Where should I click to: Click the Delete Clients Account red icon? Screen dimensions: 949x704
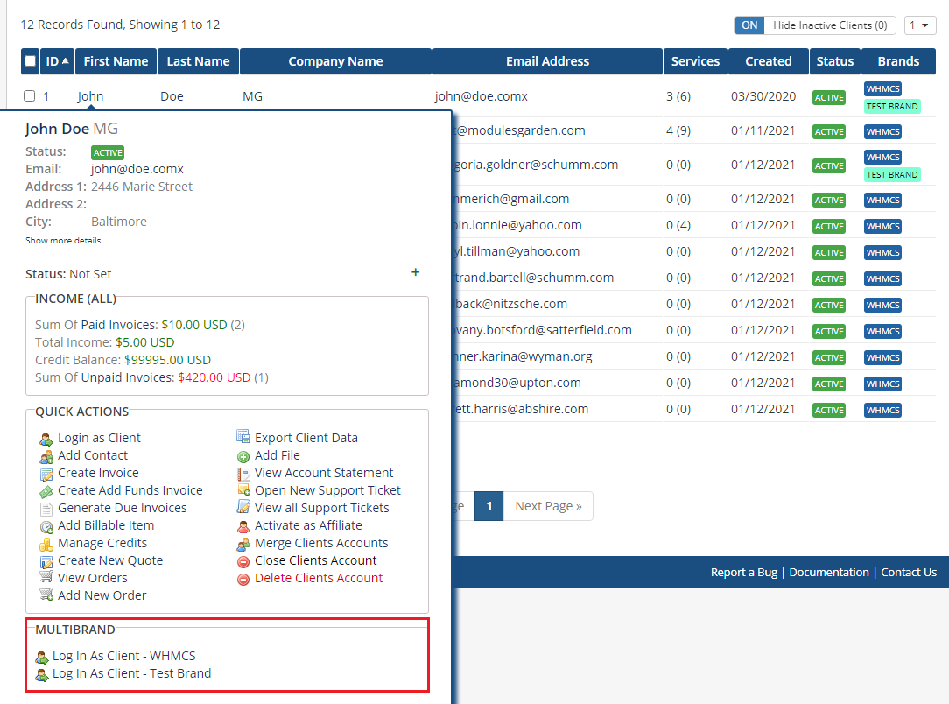coord(243,580)
